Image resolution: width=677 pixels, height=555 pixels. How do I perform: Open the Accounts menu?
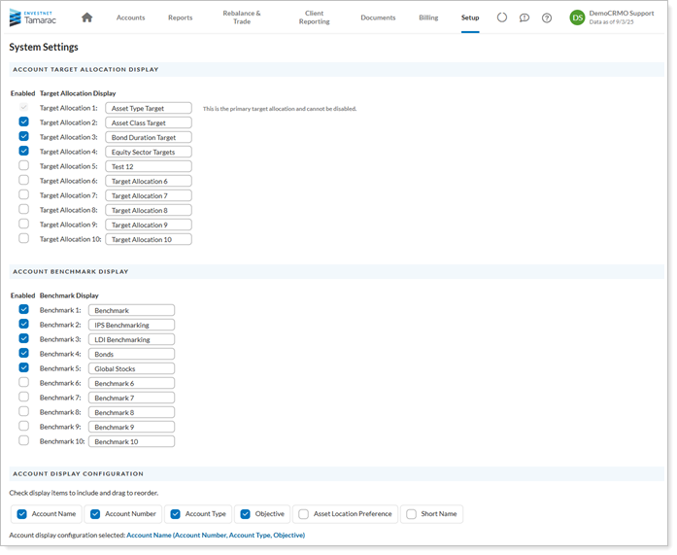130,17
